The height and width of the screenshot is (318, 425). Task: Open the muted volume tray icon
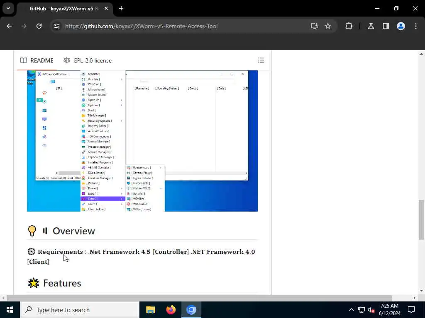[371, 310]
